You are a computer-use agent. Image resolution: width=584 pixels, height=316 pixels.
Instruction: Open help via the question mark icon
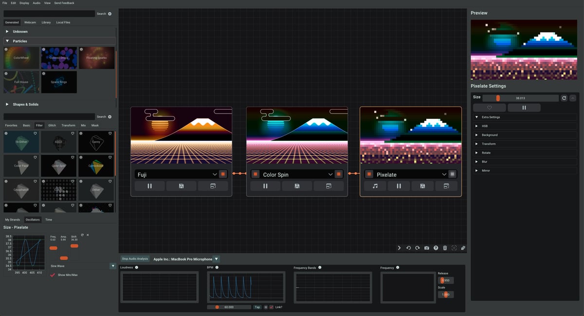(x=436, y=248)
